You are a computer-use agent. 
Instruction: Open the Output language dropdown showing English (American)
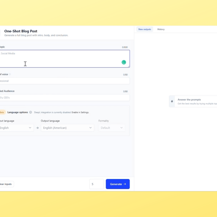67,127
